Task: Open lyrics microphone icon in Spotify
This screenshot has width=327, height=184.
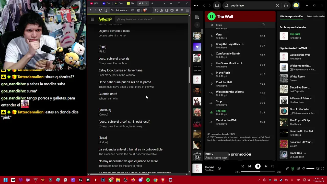Action: point(287,168)
